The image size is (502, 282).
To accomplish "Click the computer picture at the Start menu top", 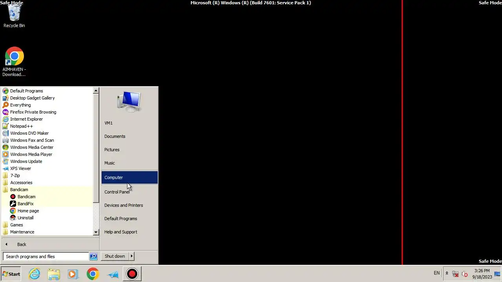I will [129, 101].
